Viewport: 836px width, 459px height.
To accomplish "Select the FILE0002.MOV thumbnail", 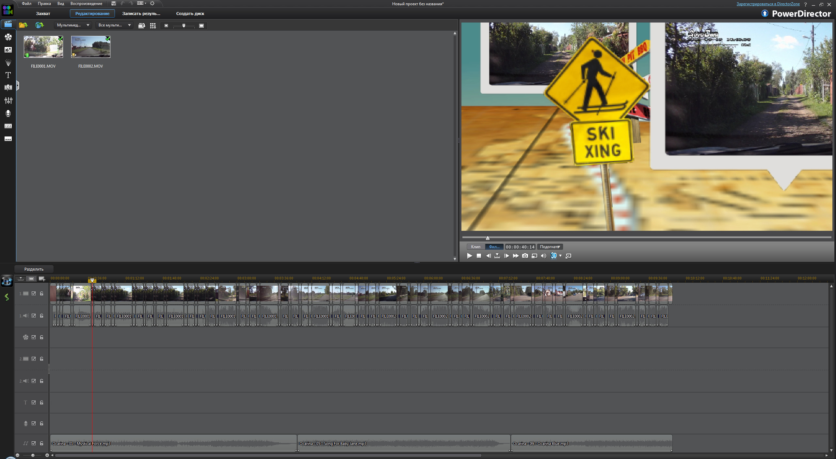I will coord(90,47).
